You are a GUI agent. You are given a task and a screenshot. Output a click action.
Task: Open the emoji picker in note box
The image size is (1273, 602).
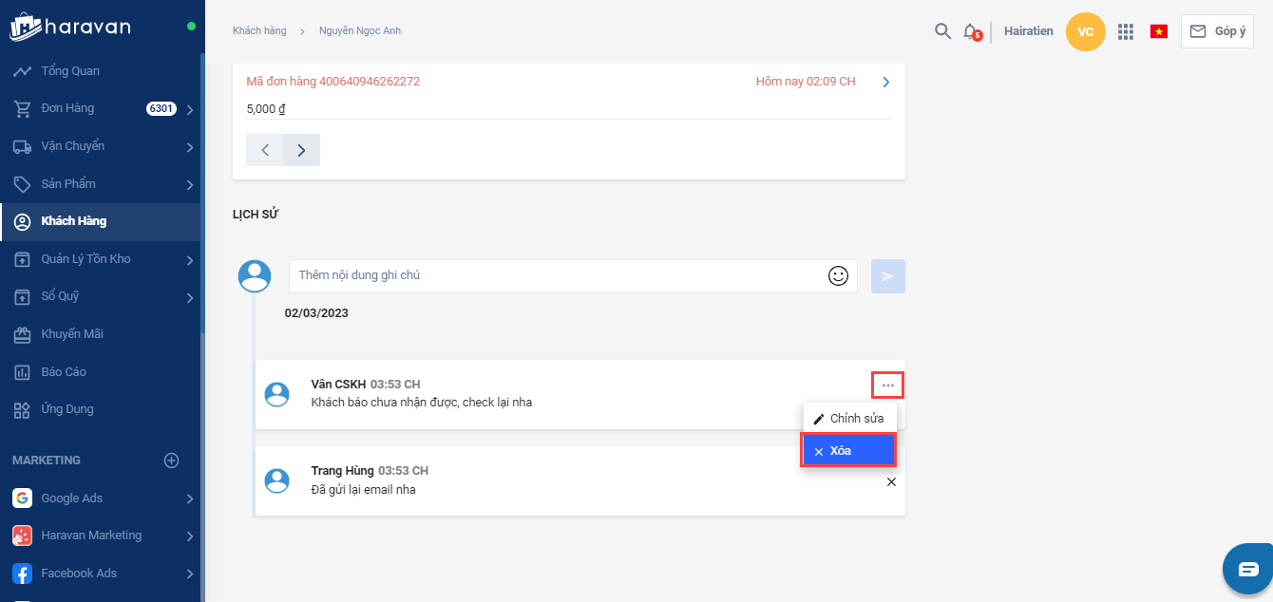(x=838, y=275)
